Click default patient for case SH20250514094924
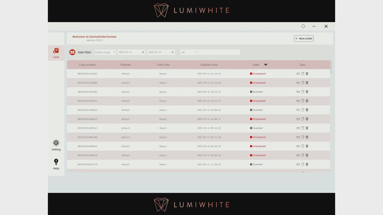The height and width of the screenshot is (215, 383). coord(126,146)
